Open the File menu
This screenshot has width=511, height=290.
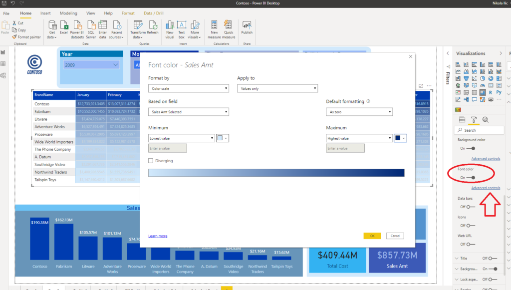pyautogui.click(x=6, y=13)
